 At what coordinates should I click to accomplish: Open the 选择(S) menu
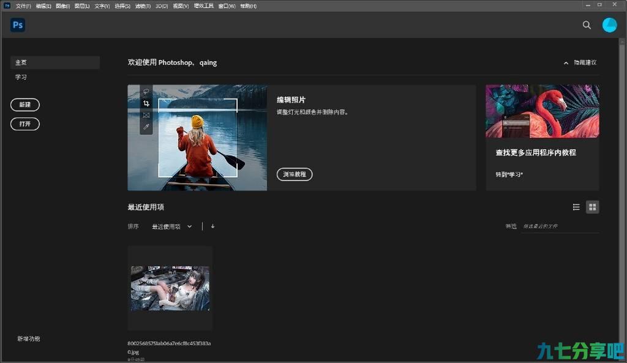[122, 6]
